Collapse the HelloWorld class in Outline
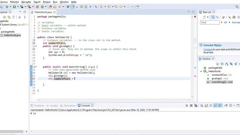The width and height of the screenshot is (240, 135). [201, 71]
